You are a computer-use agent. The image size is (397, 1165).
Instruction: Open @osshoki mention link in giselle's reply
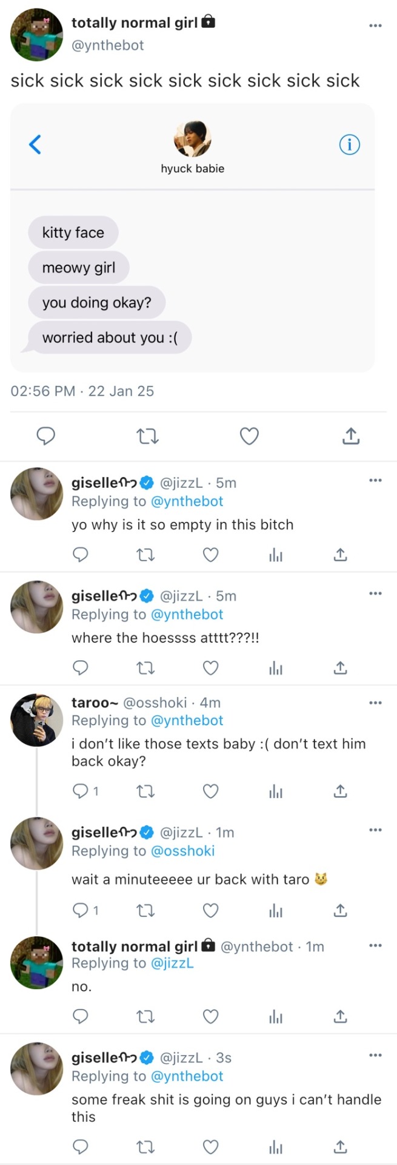(x=182, y=851)
